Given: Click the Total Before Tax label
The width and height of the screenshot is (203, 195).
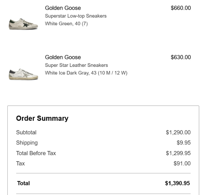Looking at the screenshot, I should coord(36,153).
